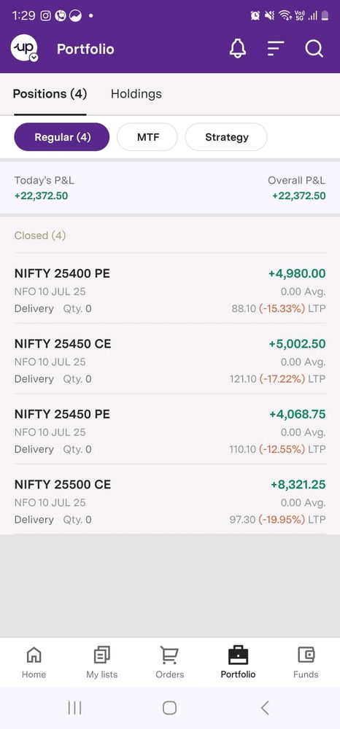
Task: Select the Regular (4) filter chip
Action: [62, 137]
